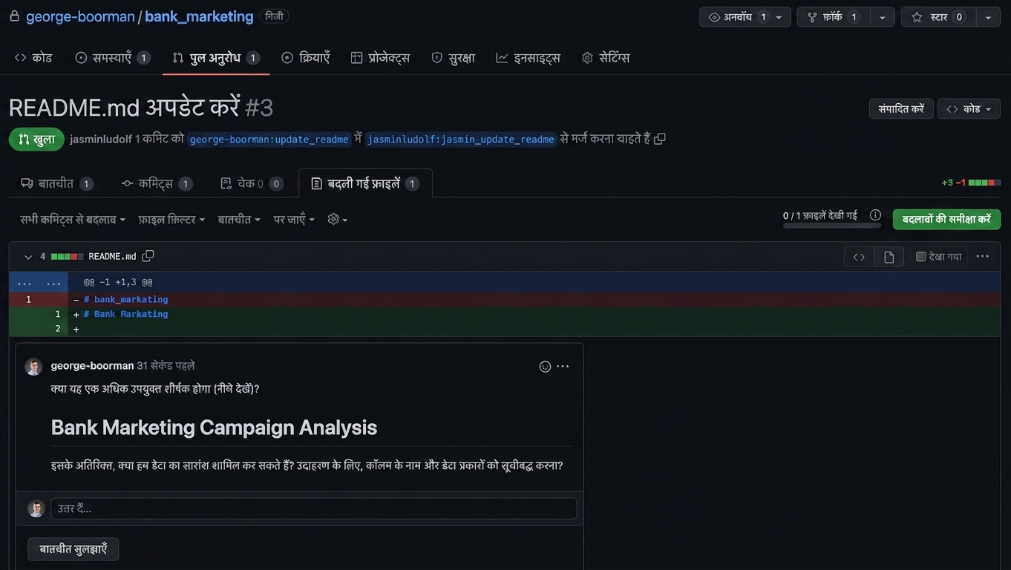This screenshot has width=1011, height=570.
Task: Open the dropdown arrow next to स्टार
Action: pyautogui.click(x=987, y=17)
